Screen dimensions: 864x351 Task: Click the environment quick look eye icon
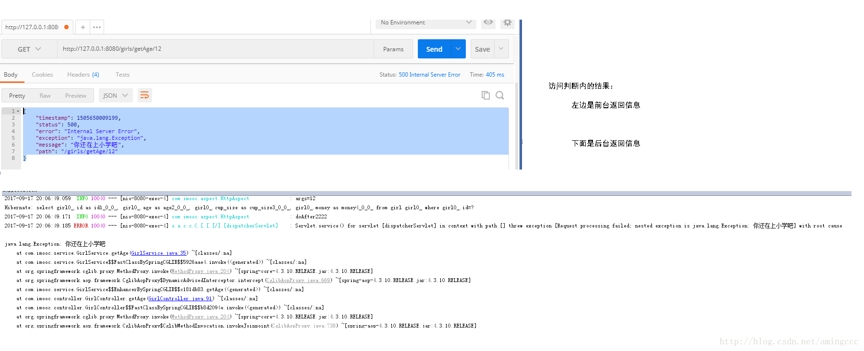488,22
